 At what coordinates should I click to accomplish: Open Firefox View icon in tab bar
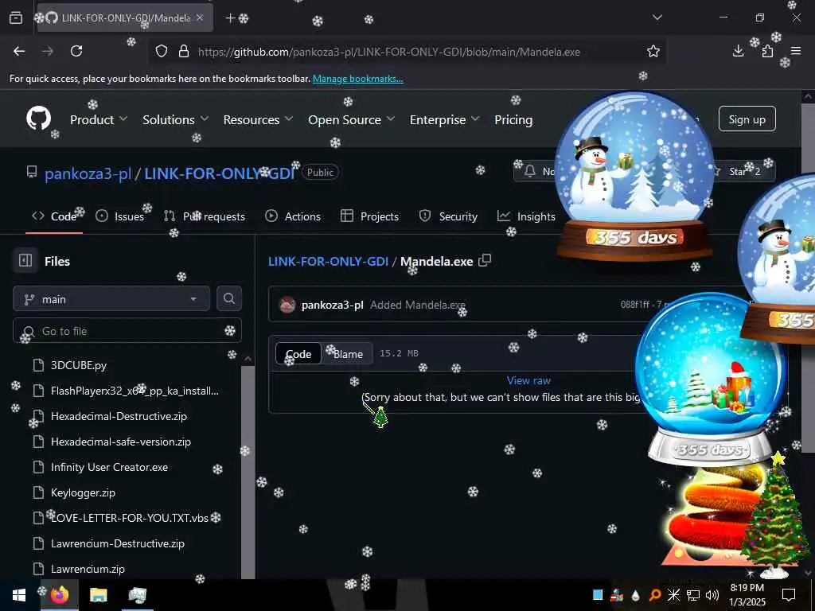click(16, 18)
